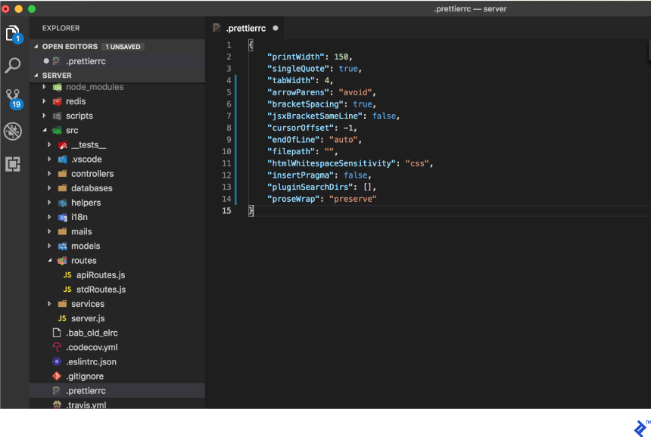Open the Search view in the Activity Bar
The width and height of the screenshot is (651, 437).
click(12, 65)
